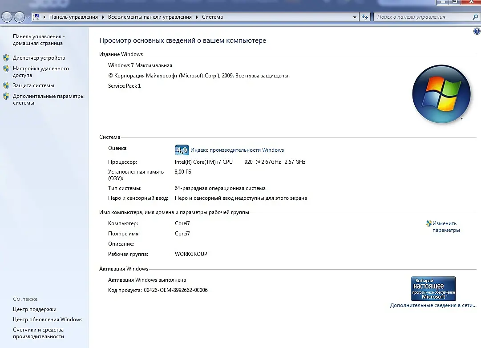Open Дополнительные сведения в сети link
This screenshot has width=481, height=348.
pos(433,305)
